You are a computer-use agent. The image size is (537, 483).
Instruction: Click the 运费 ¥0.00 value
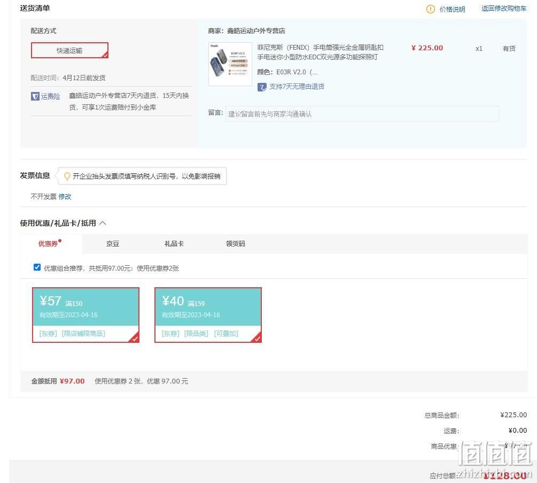pyautogui.click(x=517, y=430)
